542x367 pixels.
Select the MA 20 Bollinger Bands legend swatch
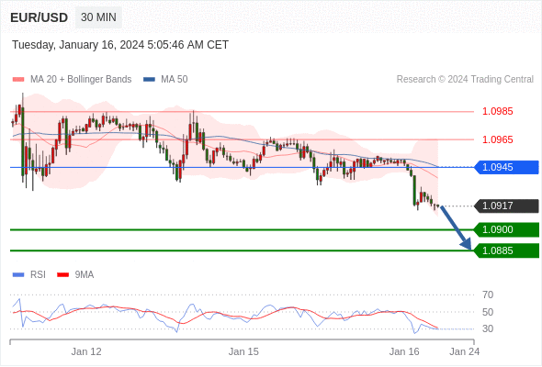tap(18, 80)
